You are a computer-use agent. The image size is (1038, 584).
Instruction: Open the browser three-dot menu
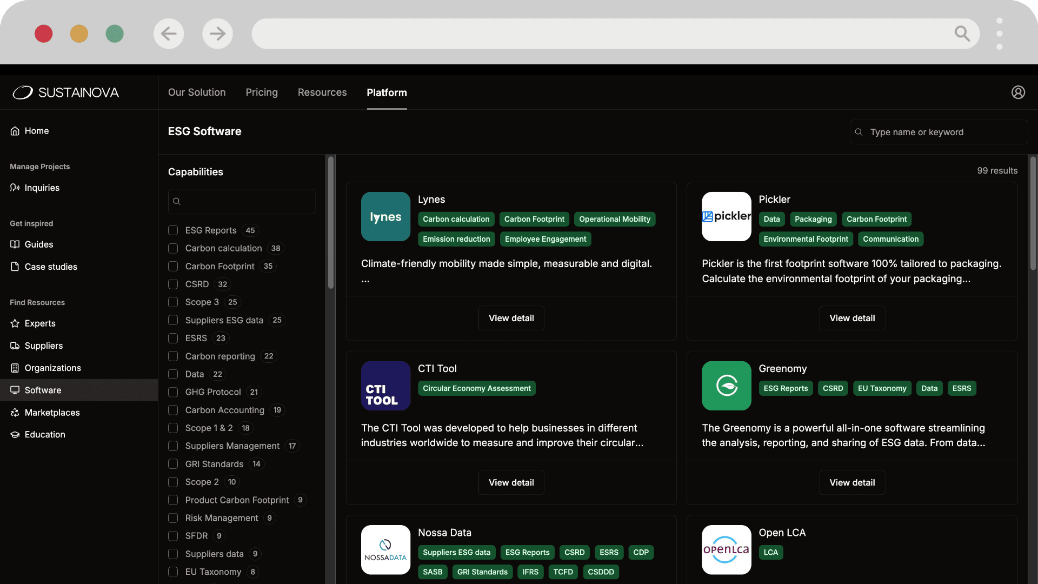[999, 34]
